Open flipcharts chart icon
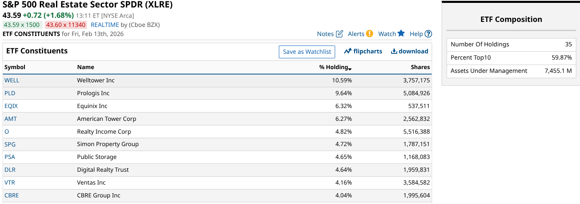Screen dimensions: 580x204 [x=348, y=51]
